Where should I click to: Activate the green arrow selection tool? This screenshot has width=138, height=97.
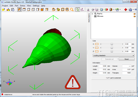point(78,10)
